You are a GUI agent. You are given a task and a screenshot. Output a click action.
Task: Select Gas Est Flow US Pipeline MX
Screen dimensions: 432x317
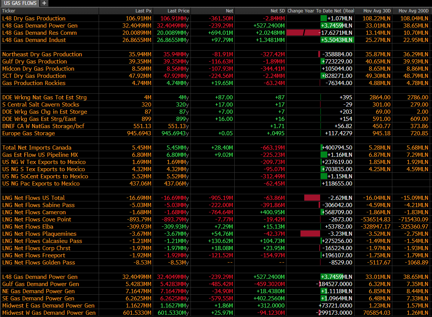(x=40, y=155)
